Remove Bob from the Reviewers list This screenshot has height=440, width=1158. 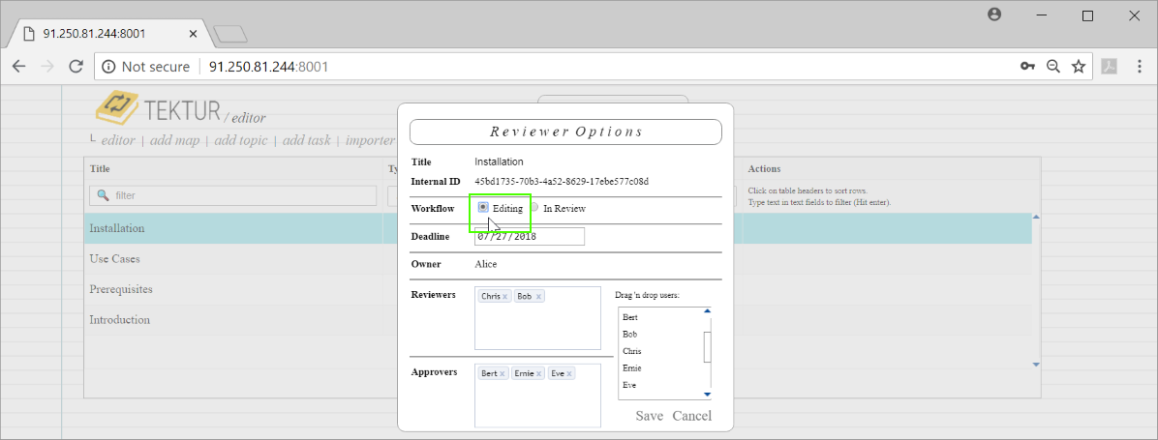tap(538, 297)
